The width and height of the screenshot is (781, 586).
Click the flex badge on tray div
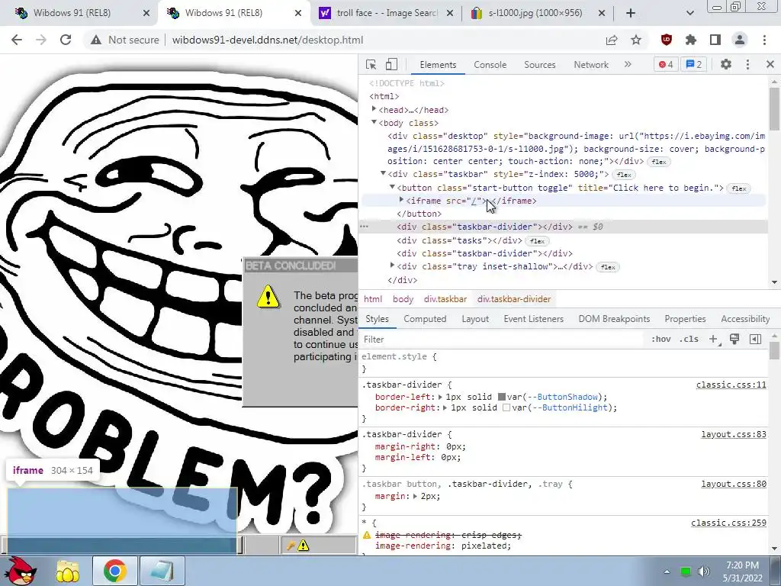click(608, 267)
